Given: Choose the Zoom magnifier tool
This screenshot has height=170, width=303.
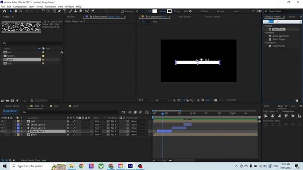Looking at the screenshot, I should [x=21, y=11].
